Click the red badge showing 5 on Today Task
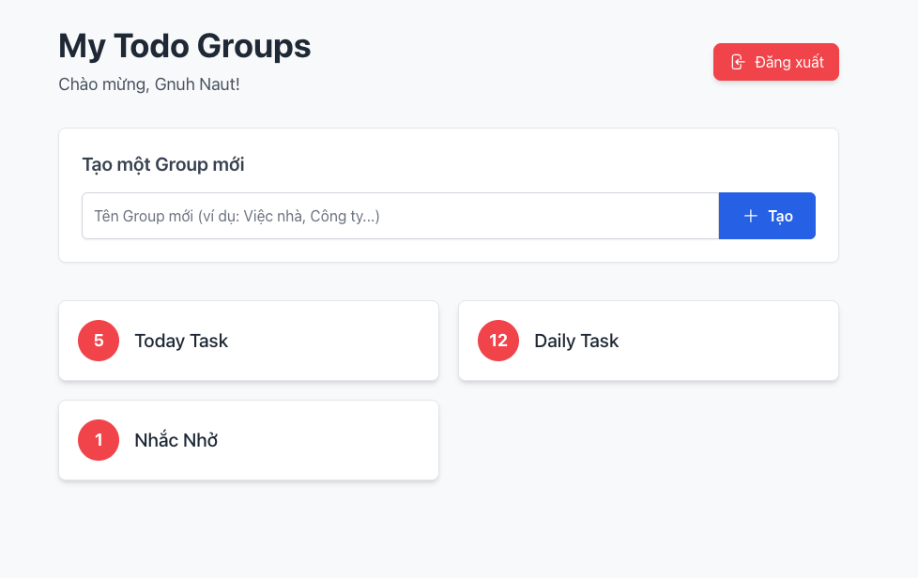918x578 pixels. point(98,341)
